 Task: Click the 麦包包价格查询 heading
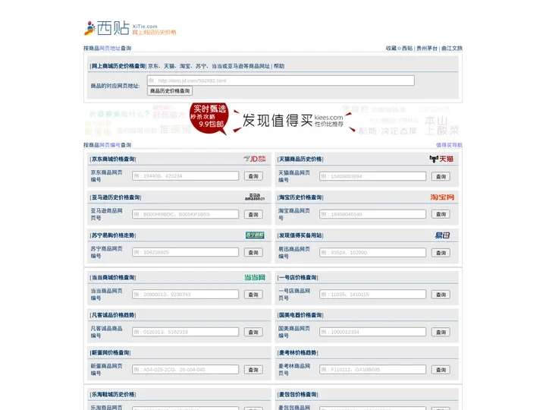coord(298,394)
